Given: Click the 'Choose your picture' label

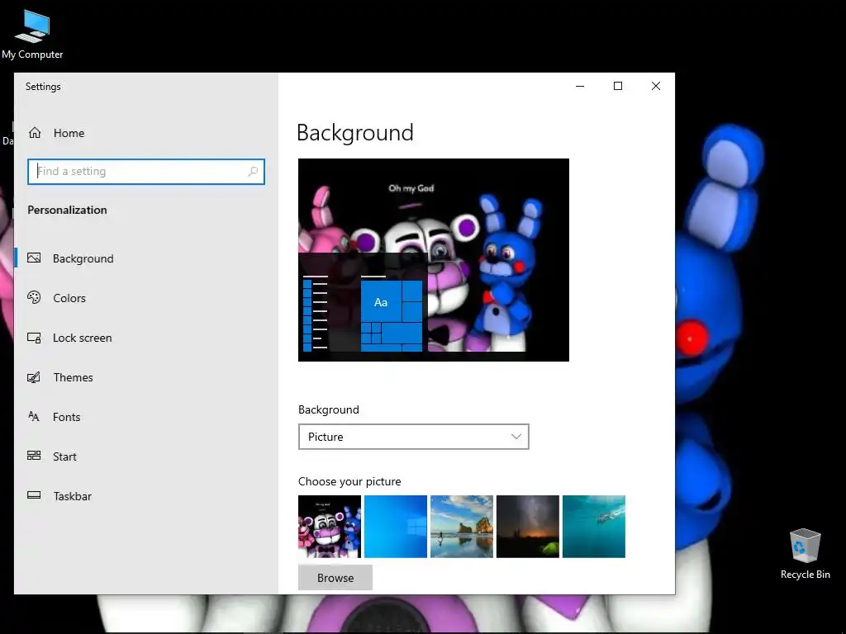Looking at the screenshot, I should tap(349, 481).
